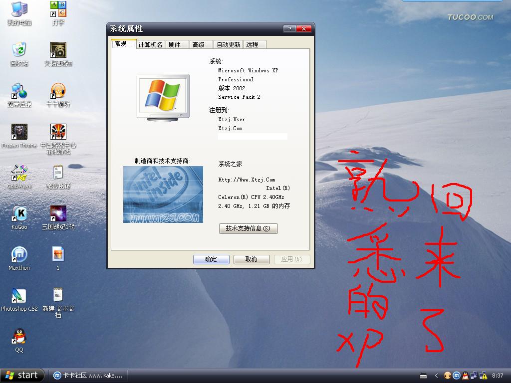
Task: Click the orange round-face tray icon
Action: [448, 376]
